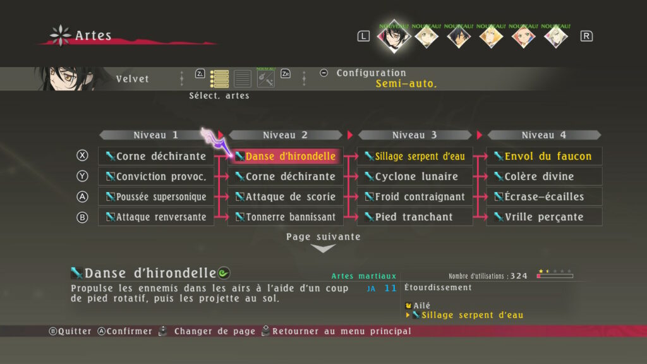Choose the third character portrait with dark hair
This screenshot has width=647, height=364.
(x=459, y=37)
